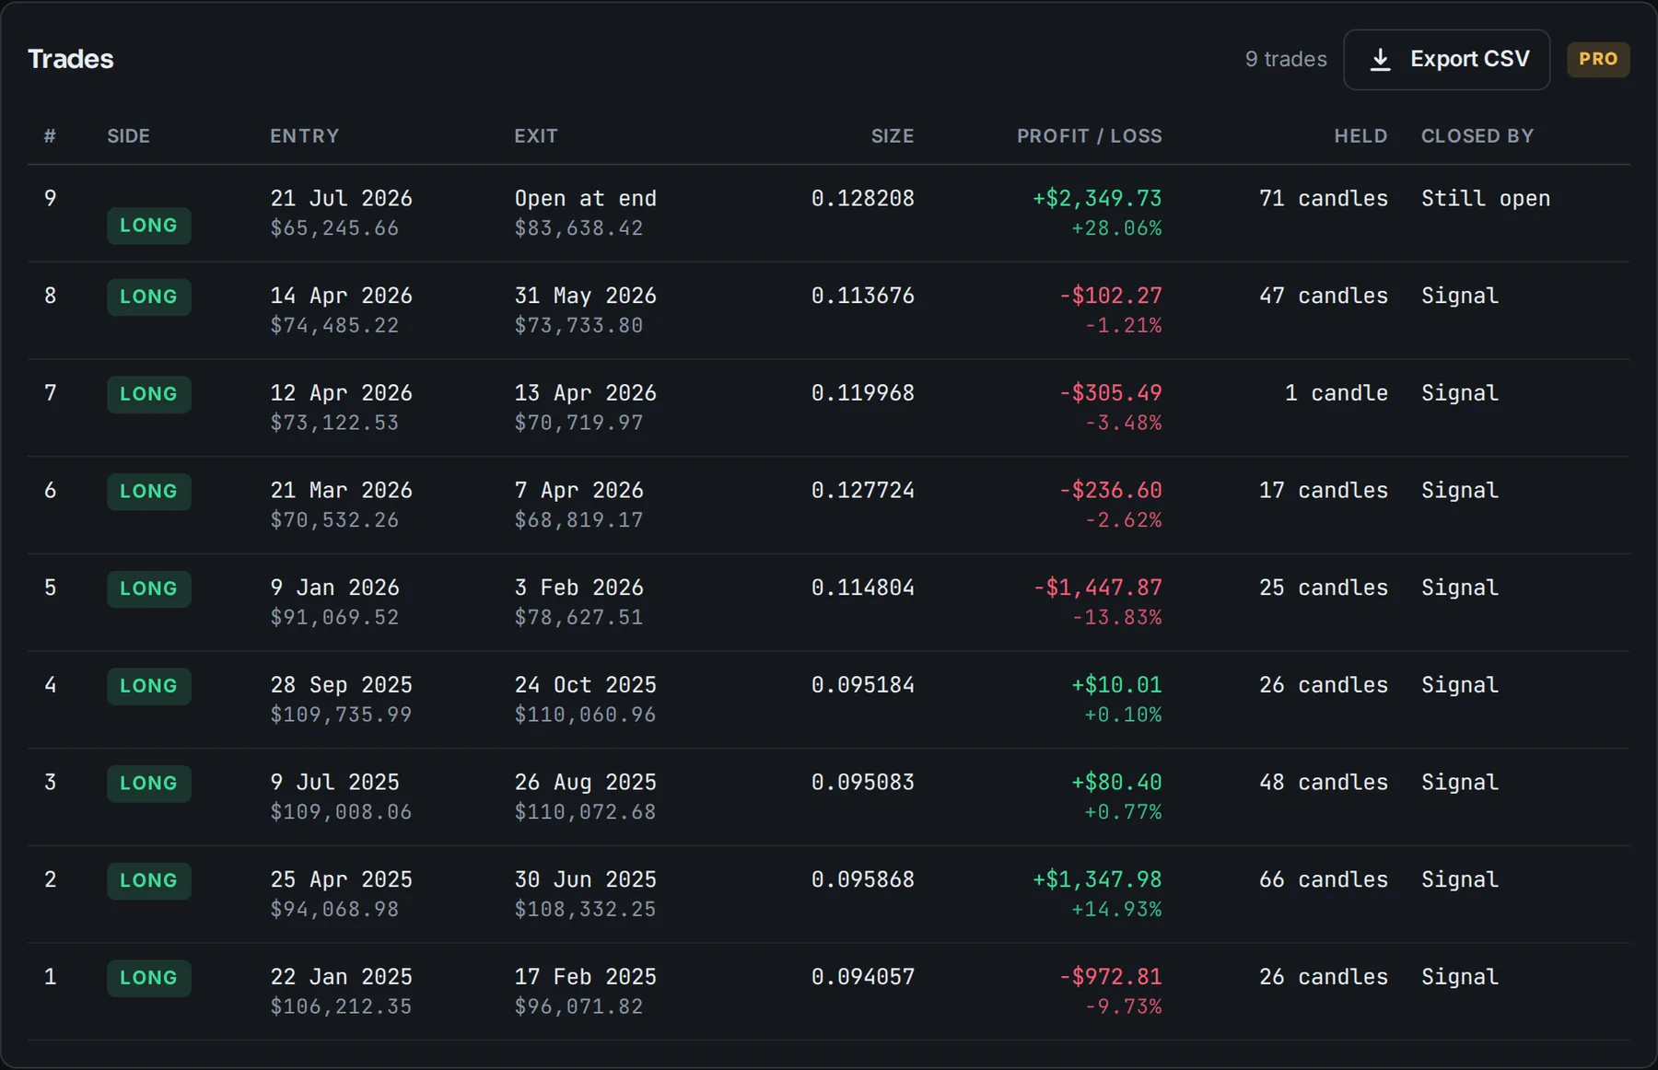Viewport: 1658px width, 1070px height.
Task: Click exit date 30 Jun 2025
Action: click(x=585, y=879)
